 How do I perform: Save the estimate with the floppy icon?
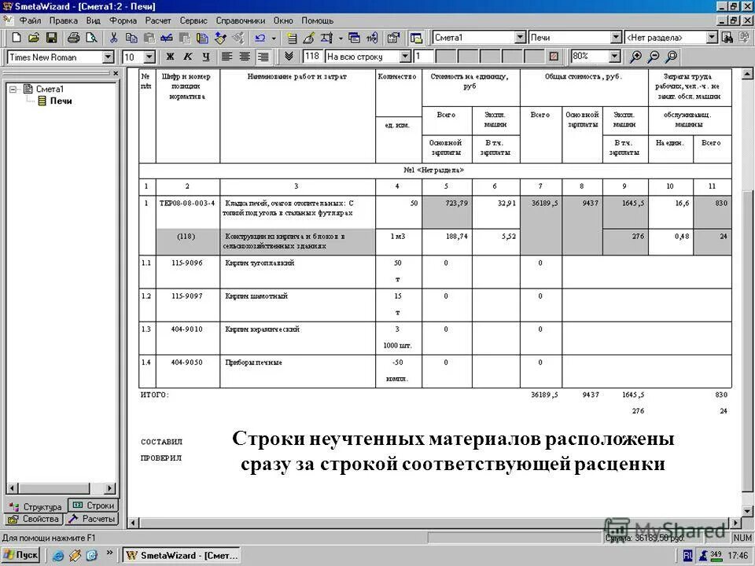pyautogui.click(x=52, y=38)
